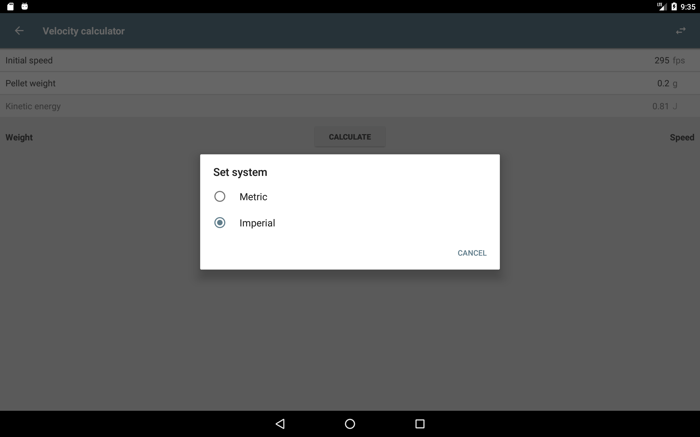Edit the Initial speed value field
This screenshot has height=437, width=700.
coord(662,60)
